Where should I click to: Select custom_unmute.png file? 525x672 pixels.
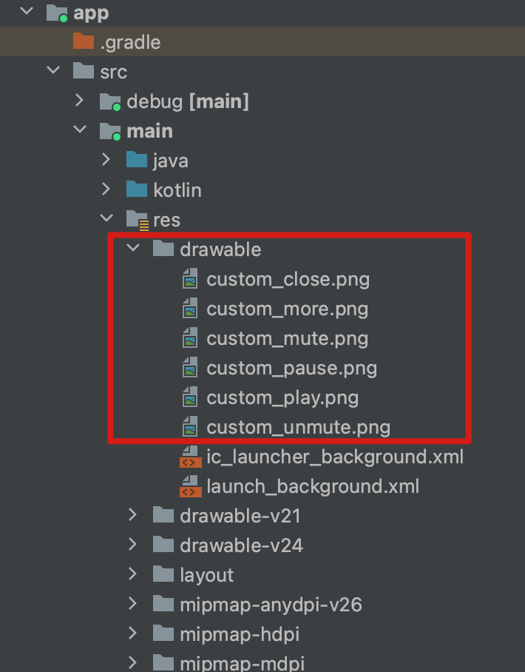(298, 427)
